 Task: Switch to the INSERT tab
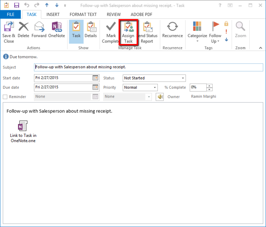pos(53,15)
